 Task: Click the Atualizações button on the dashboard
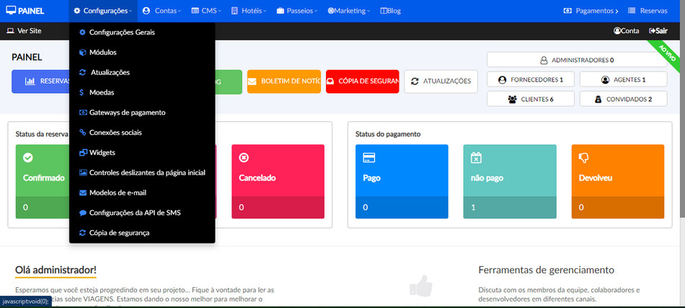441,82
